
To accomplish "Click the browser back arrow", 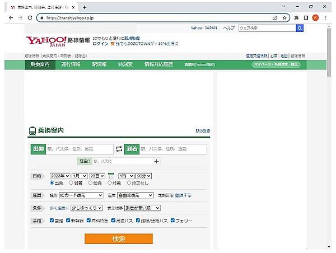I will point(11,18).
